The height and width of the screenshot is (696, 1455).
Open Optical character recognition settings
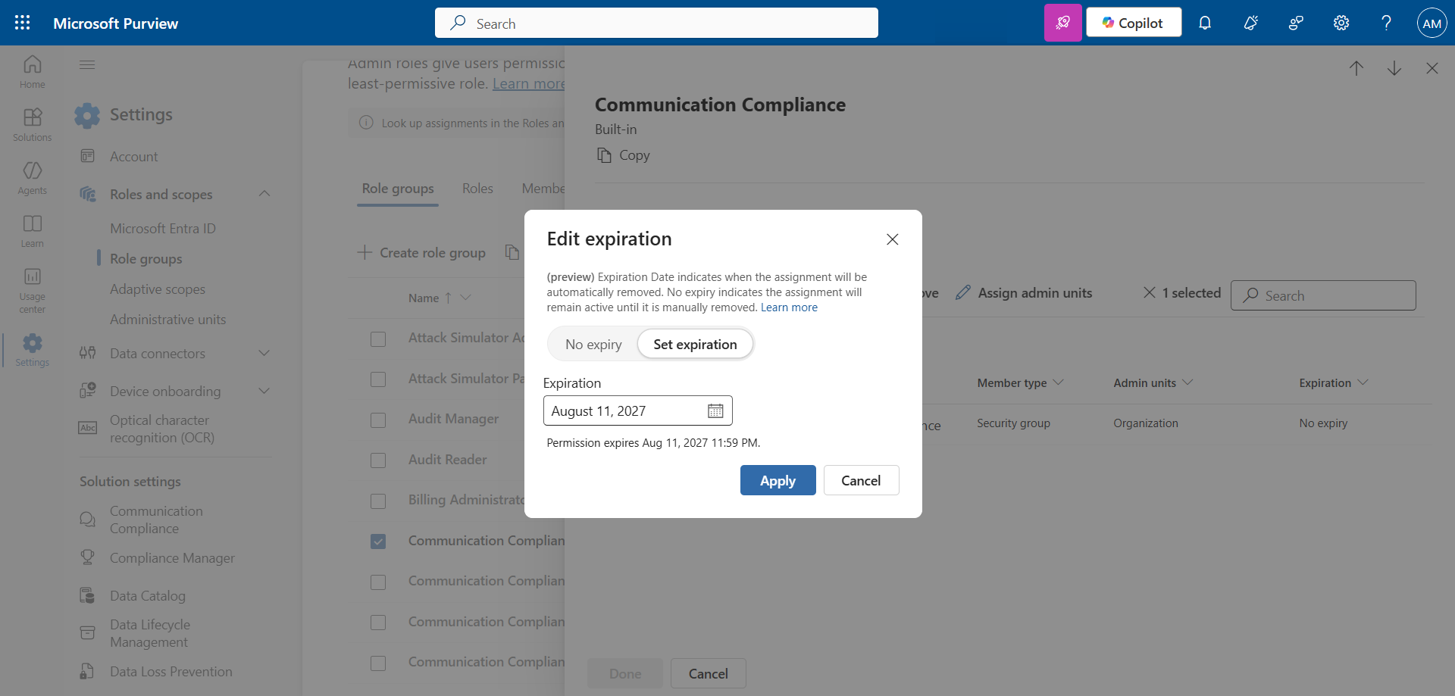click(x=162, y=429)
